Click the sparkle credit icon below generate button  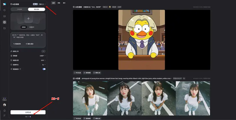(30, 117)
